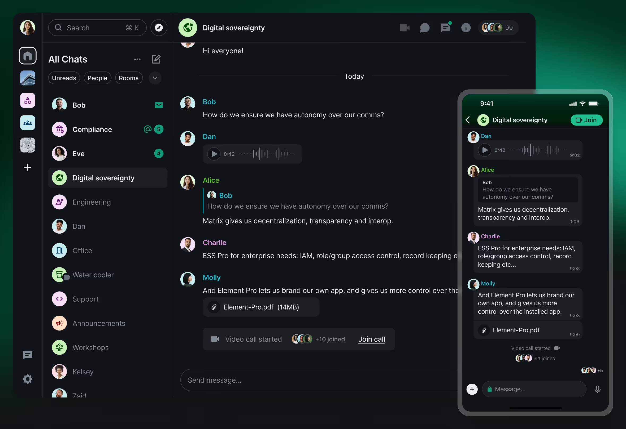
Task: Open the Announcements room
Action: tap(108, 323)
